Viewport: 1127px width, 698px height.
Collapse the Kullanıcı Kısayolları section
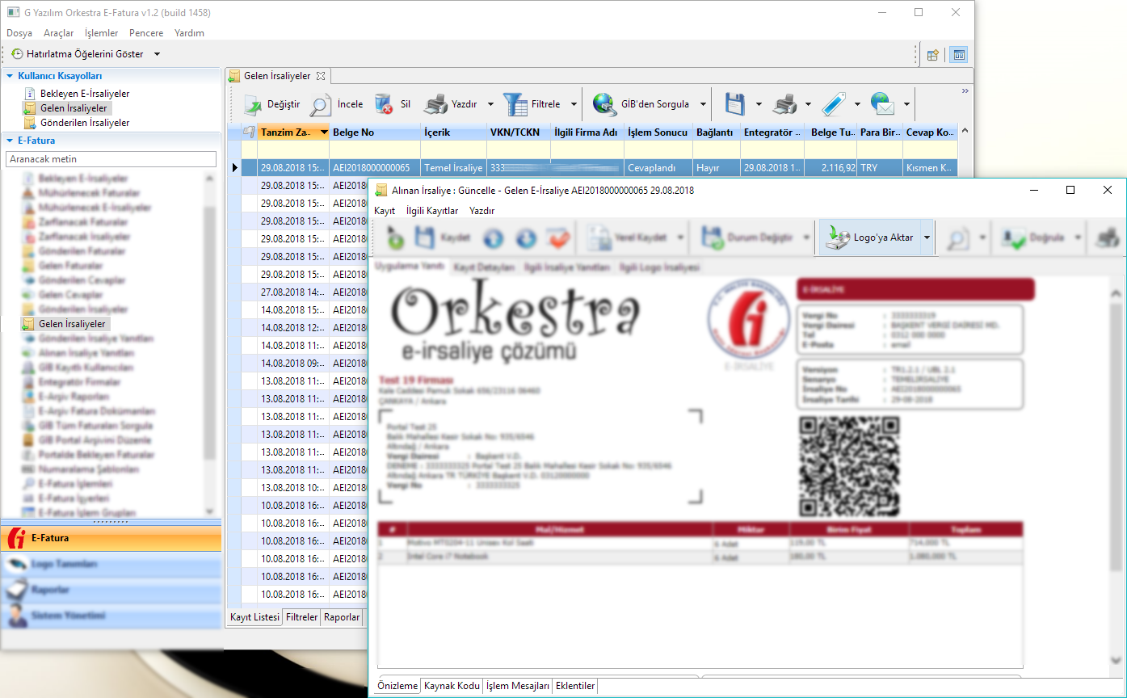[x=10, y=75]
